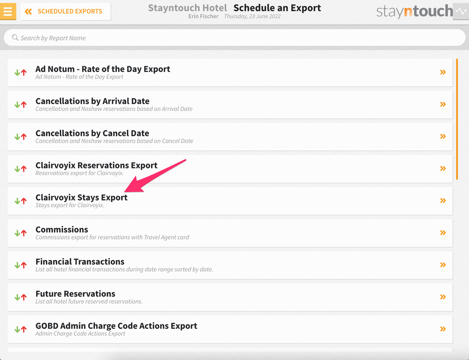This screenshot has width=469, height=360.
Task: Click user name Erin Fischer
Action: [203, 16]
